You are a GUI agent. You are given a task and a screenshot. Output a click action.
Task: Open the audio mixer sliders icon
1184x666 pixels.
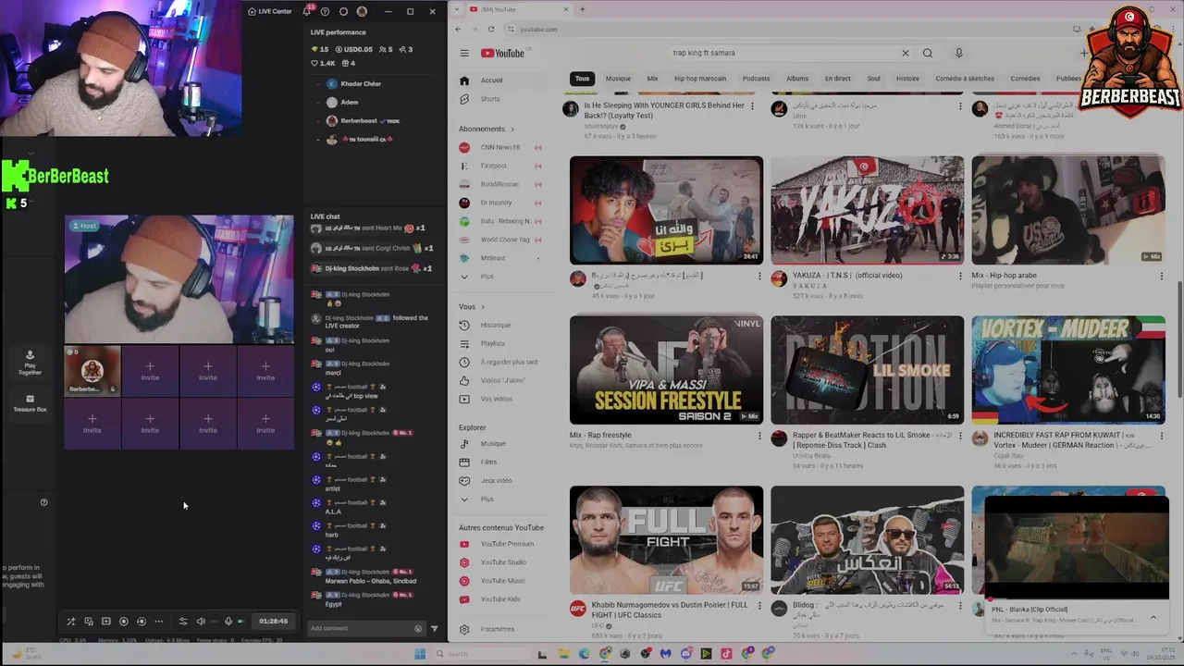point(183,622)
